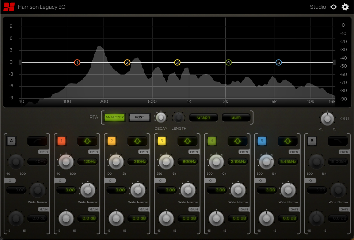Viewport: 354px width, 240px height.
Task: Click the DECAY knob
Action: click(x=160, y=117)
